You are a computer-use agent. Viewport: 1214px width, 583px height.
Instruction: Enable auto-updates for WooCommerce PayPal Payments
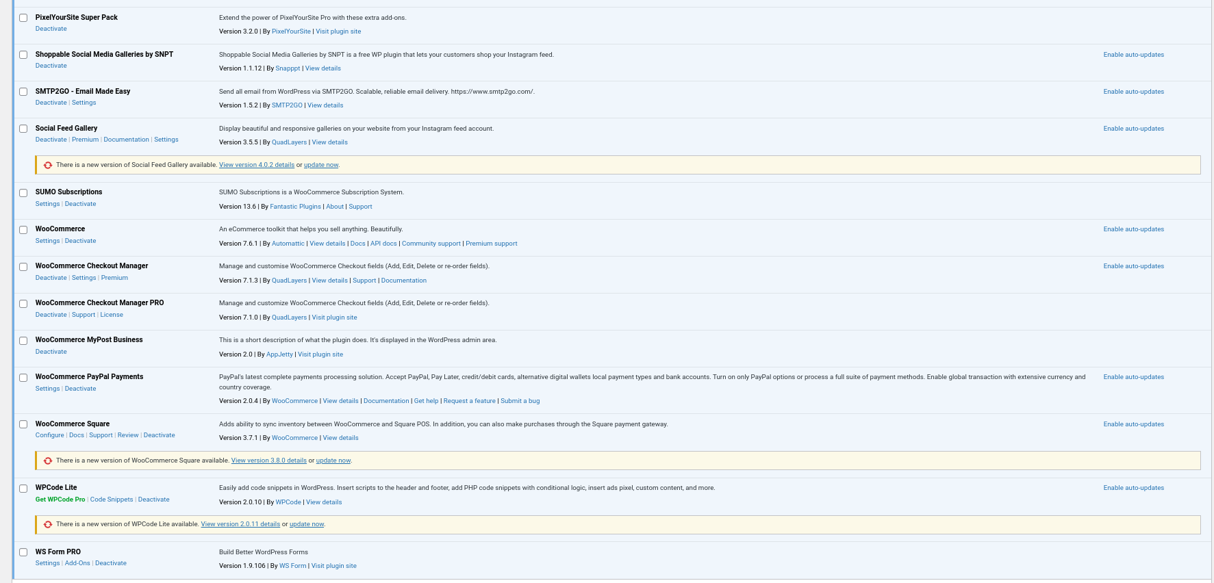1133,377
